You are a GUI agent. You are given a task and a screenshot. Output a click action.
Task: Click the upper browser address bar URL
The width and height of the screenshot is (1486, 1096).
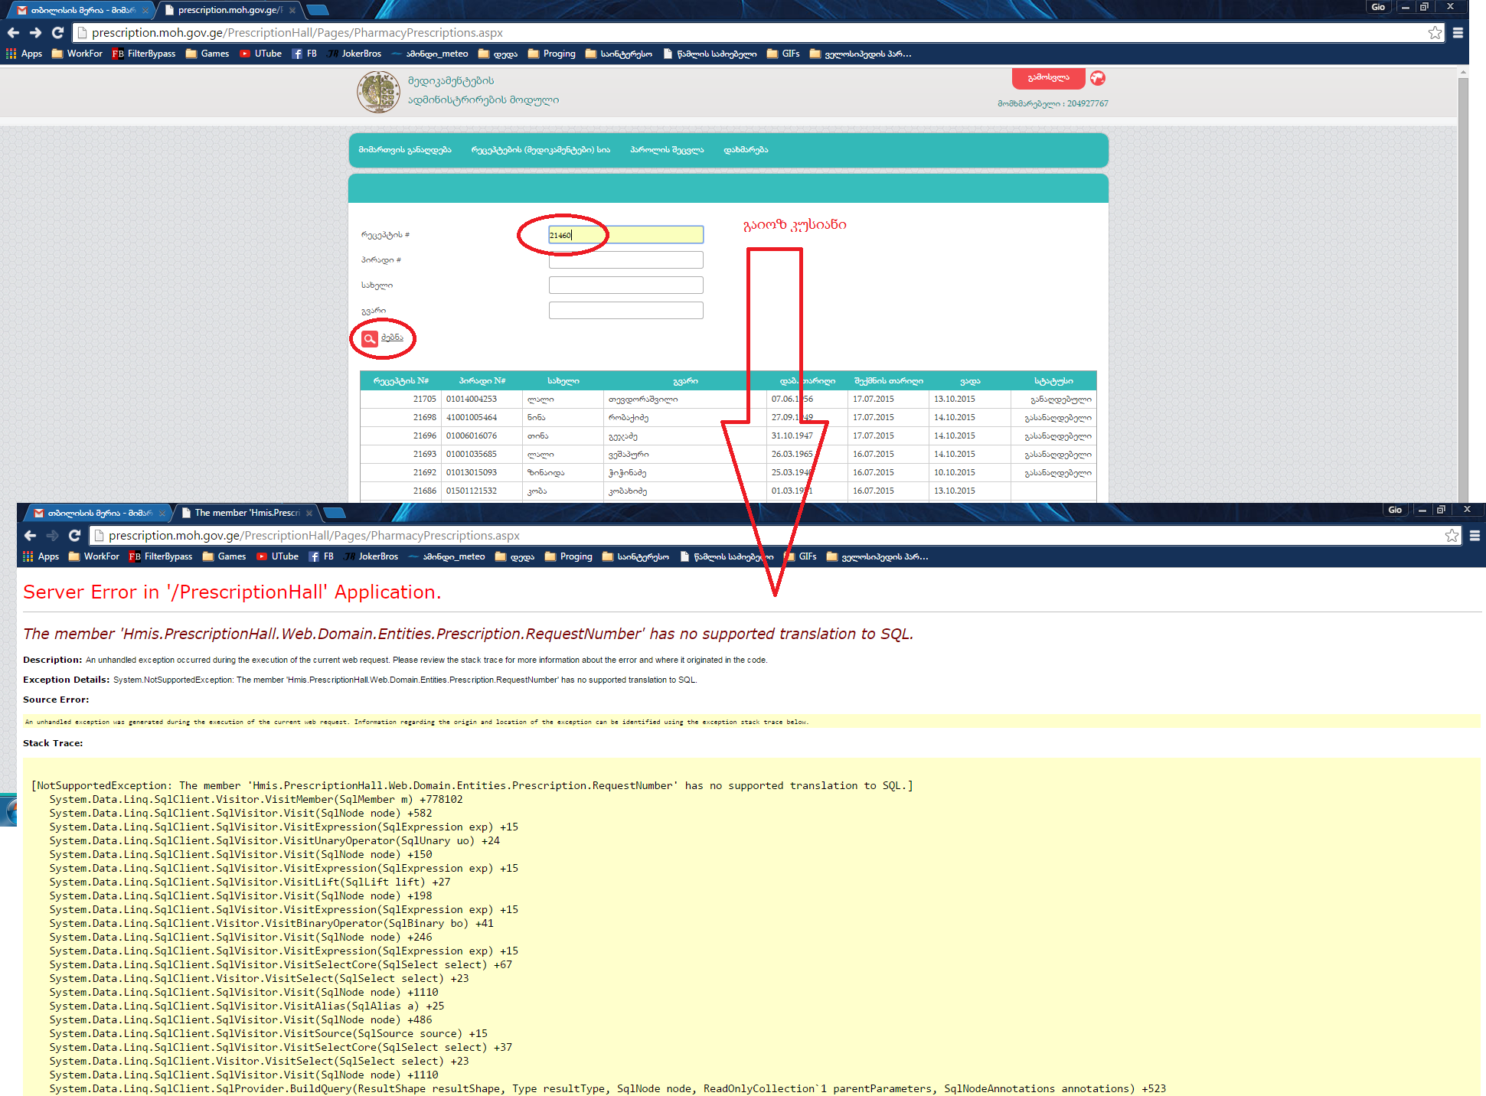coord(297,33)
